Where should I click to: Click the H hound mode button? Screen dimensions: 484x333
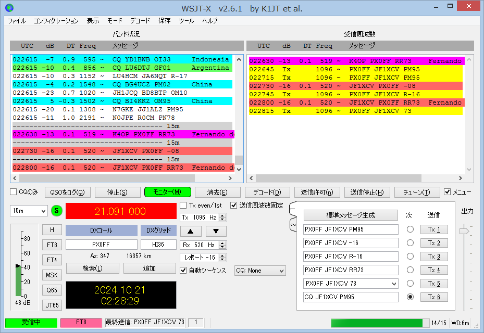click(x=52, y=229)
